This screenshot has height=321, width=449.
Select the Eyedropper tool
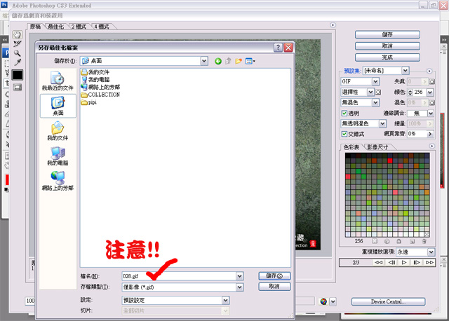[18, 63]
